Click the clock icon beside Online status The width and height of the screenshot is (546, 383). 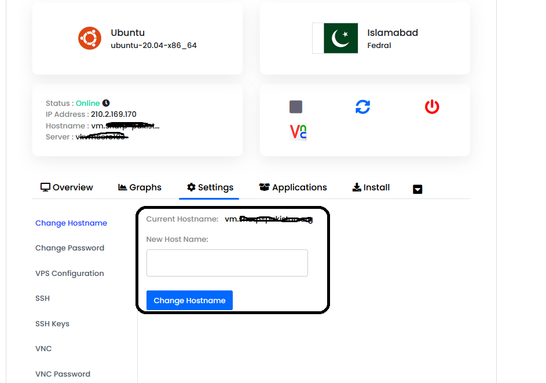[x=106, y=103]
